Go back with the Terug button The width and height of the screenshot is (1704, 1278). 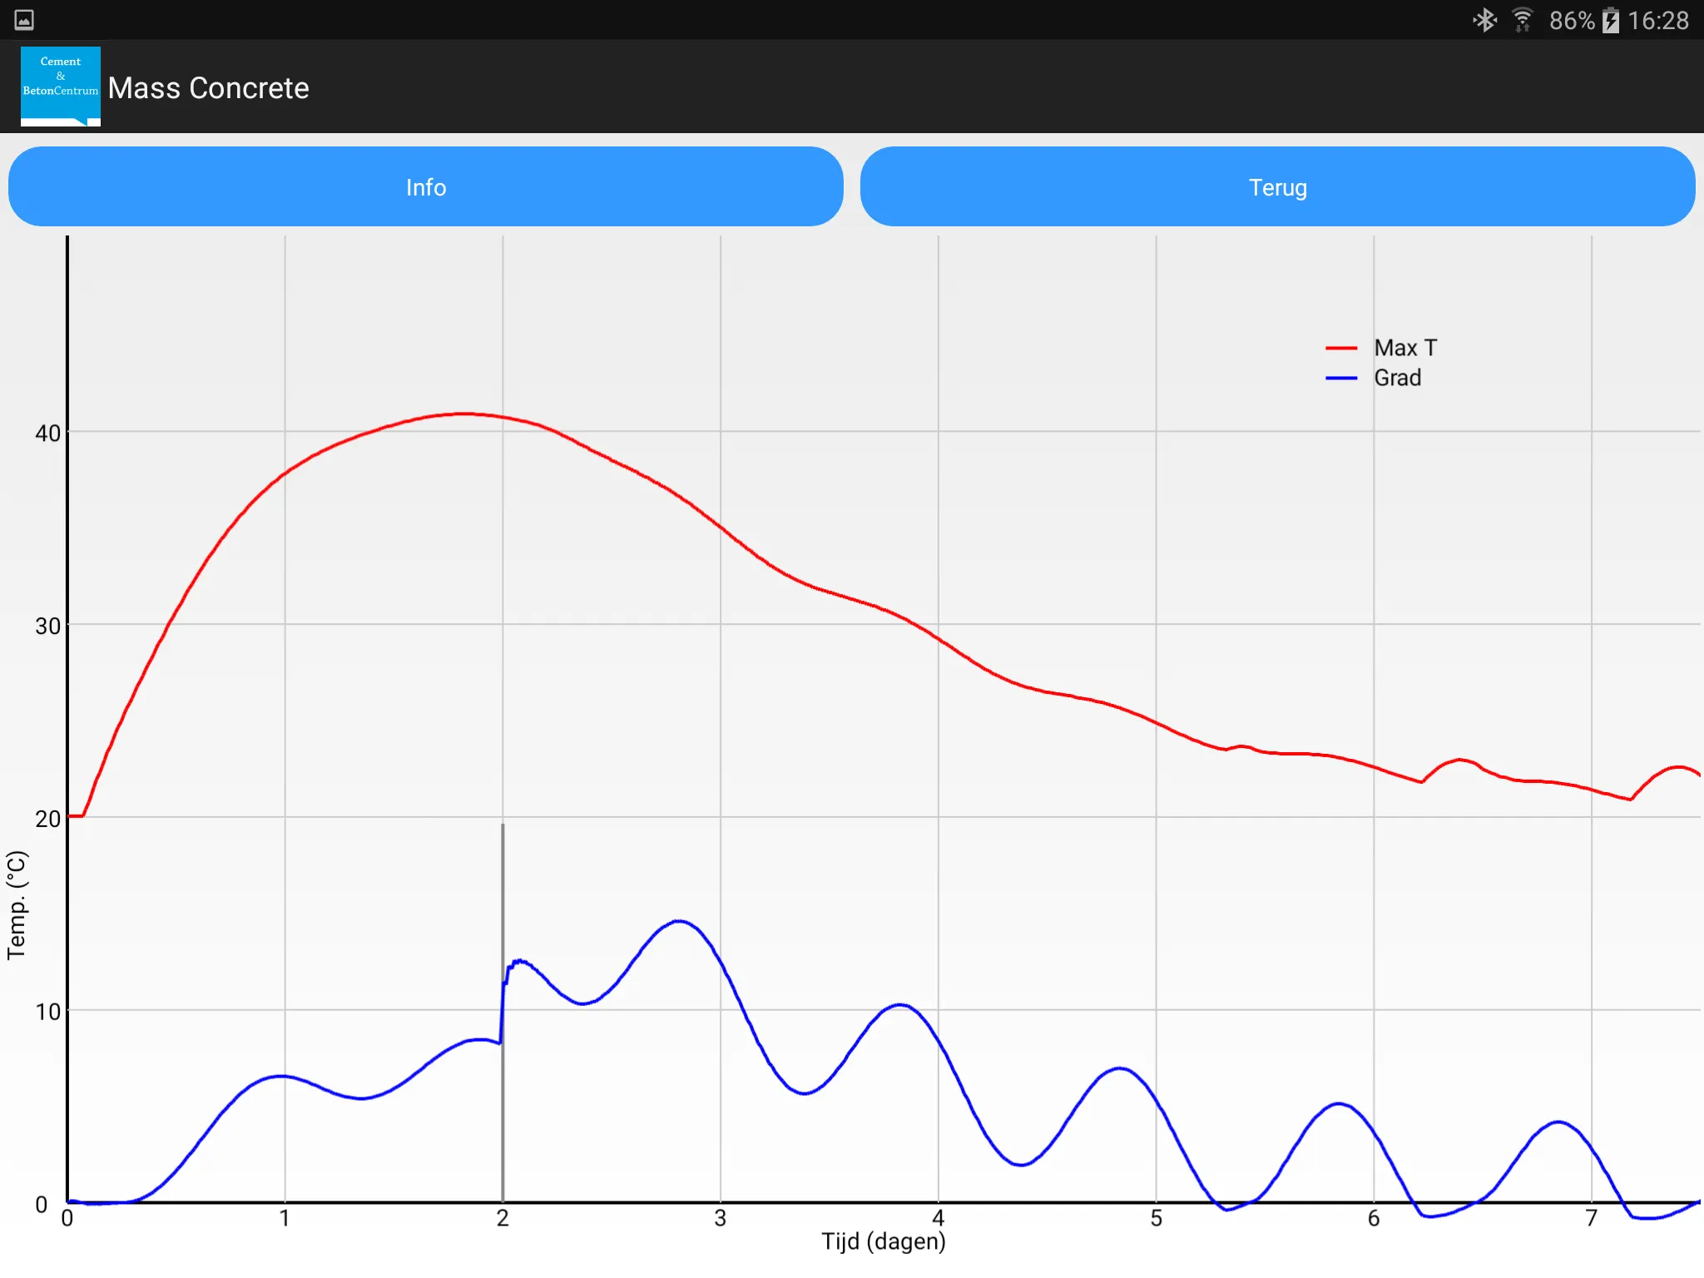[x=1278, y=186]
